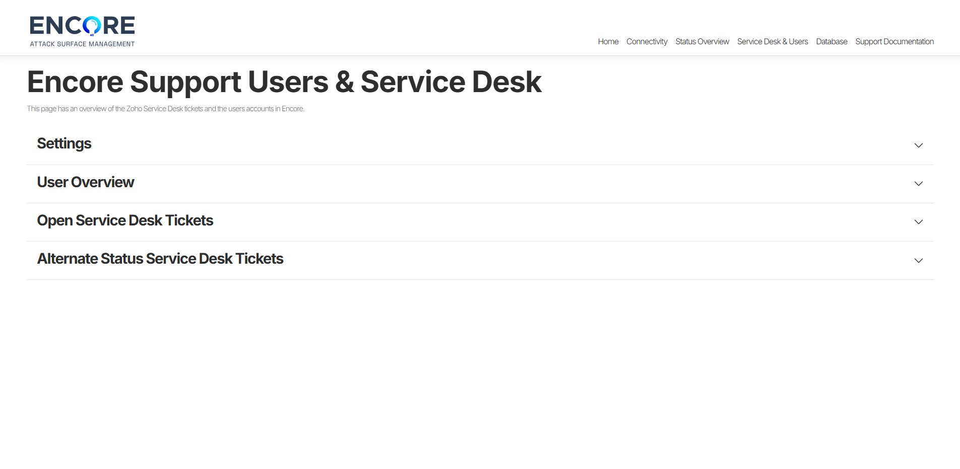Image resolution: width=960 pixels, height=469 pixels.
Task: Select Service Desk & Users navigation item
Action: [772, 41]
